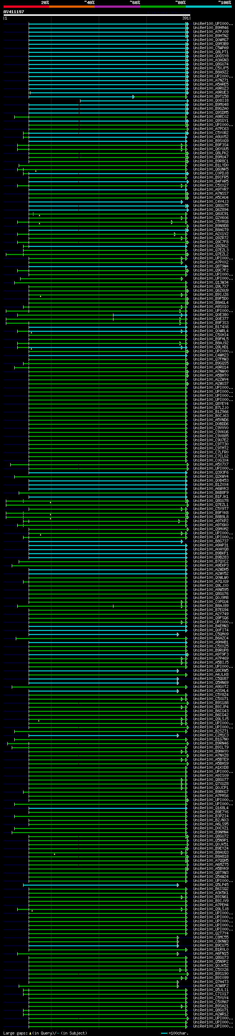
Task: Select hit label UniRef100_Q393F6
Action: click(211, 473)
